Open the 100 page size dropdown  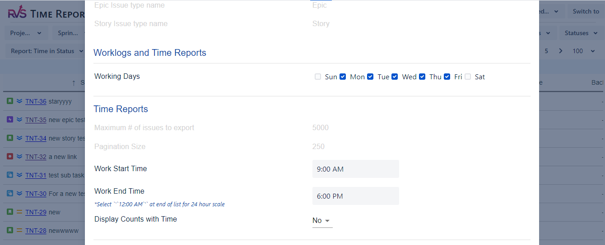pyautogui.click(x=584, y=51)
